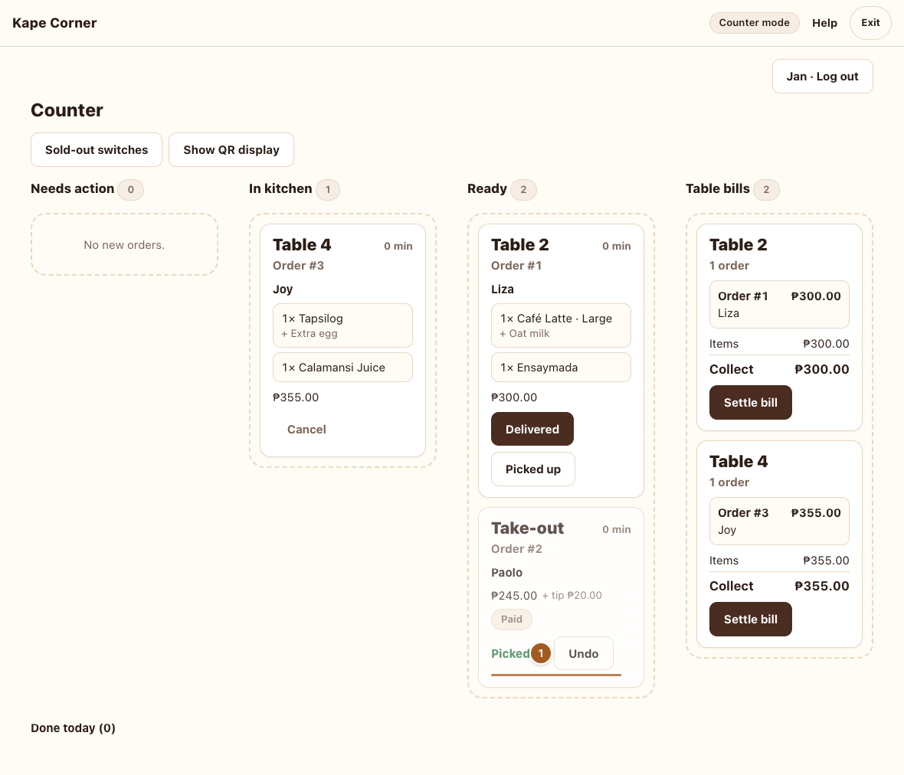Log out Jan
The image size is (904, 775).
(x=822, y=76)
